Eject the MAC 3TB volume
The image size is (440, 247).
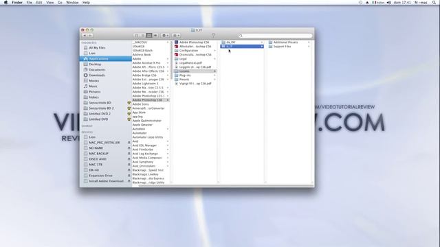coord(129,165)
